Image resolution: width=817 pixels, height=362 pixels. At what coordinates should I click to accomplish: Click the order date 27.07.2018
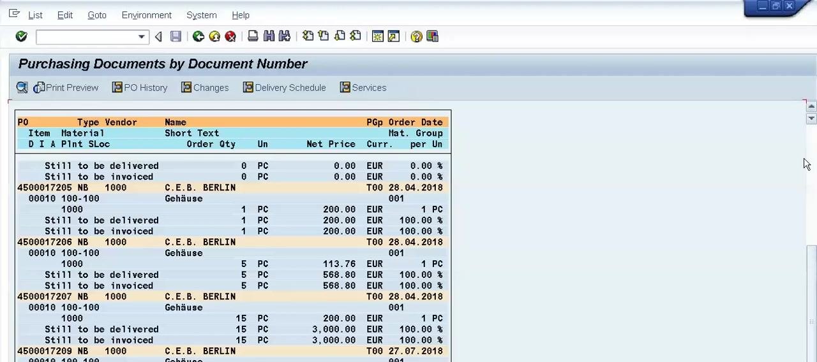(416, 351)
